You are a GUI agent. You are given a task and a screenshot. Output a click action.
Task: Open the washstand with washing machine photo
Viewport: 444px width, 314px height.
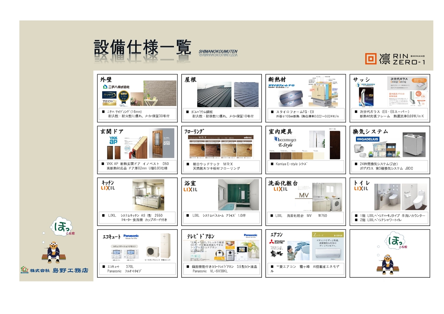(327, 197)
